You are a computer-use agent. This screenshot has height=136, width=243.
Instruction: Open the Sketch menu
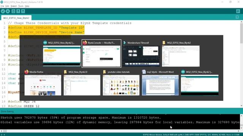(x=14, y=6)
